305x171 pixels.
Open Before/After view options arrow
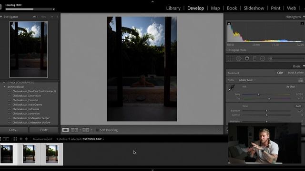coord(80,130)
